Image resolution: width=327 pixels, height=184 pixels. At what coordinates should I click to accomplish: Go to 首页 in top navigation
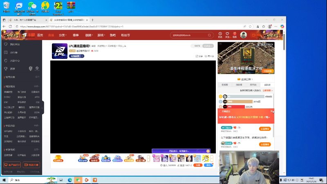pos(40,35)
